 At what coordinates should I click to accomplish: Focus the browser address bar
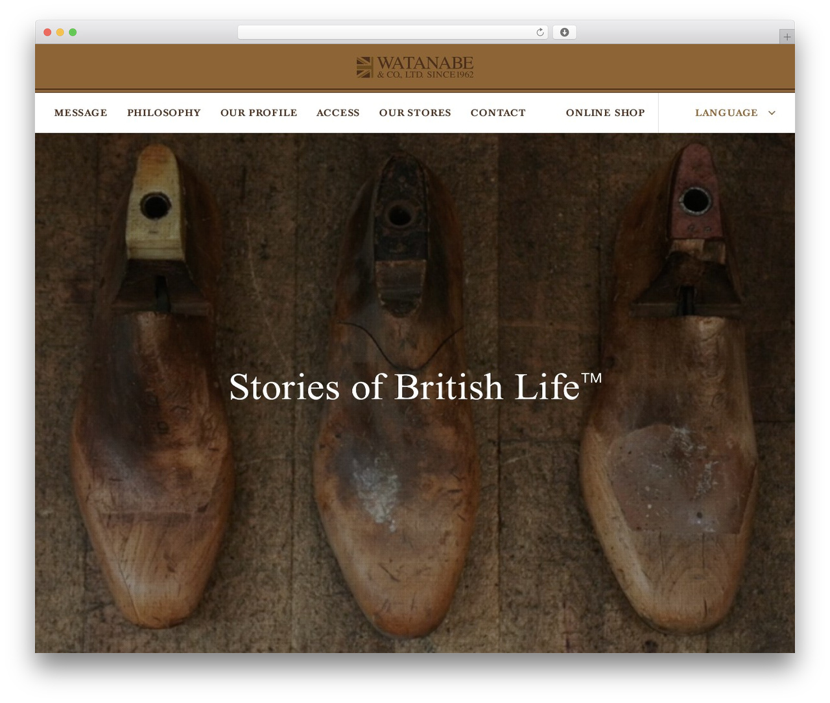(x=392, y=32)
